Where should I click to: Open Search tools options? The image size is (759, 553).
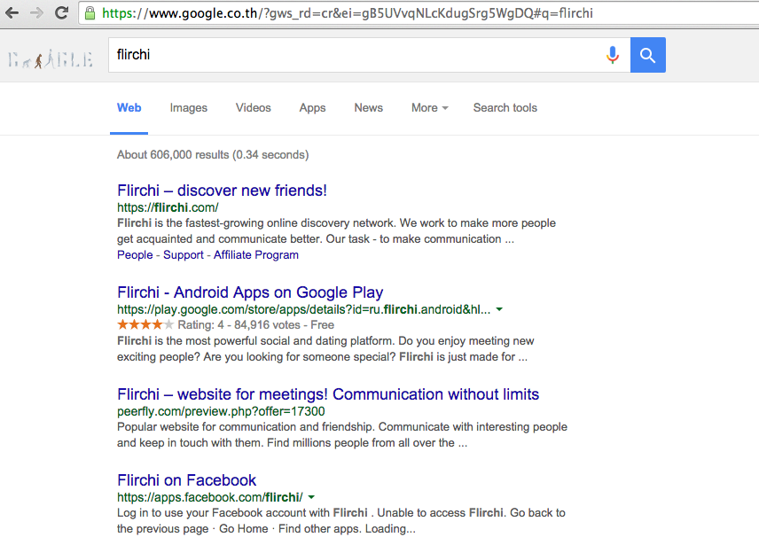[x=505, y=108]
